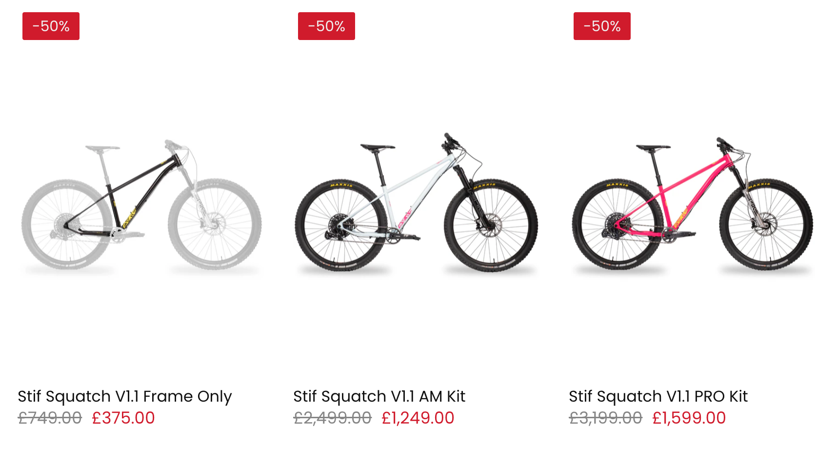
Task: Click the £1,599.00 sale price
Action: pos(689,418)
